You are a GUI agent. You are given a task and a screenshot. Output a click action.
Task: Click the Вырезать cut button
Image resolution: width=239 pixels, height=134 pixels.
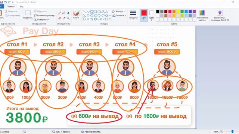click(x=12, y=12)
